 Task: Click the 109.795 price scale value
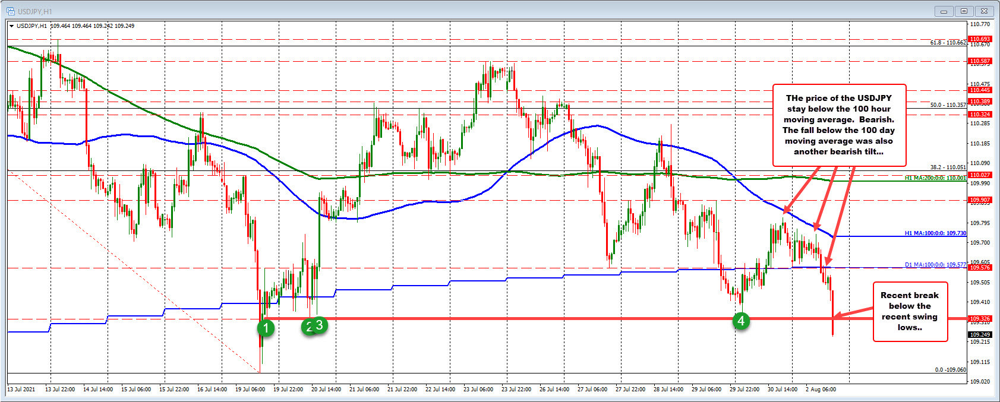click(x=980, y=223)
